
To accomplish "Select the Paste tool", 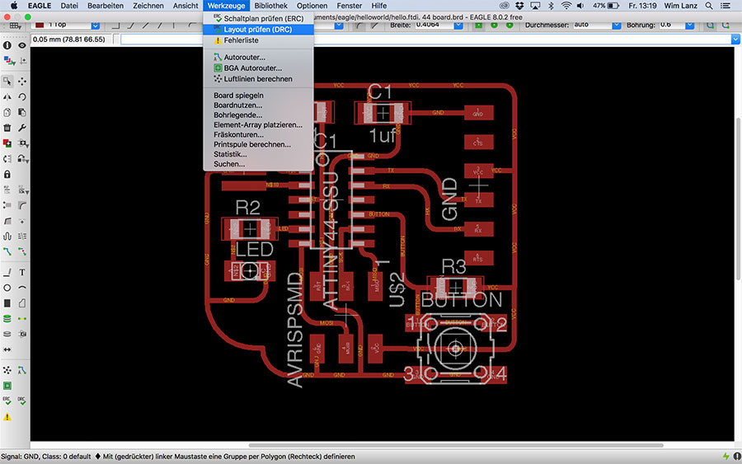I will click(x=22, y=112).
